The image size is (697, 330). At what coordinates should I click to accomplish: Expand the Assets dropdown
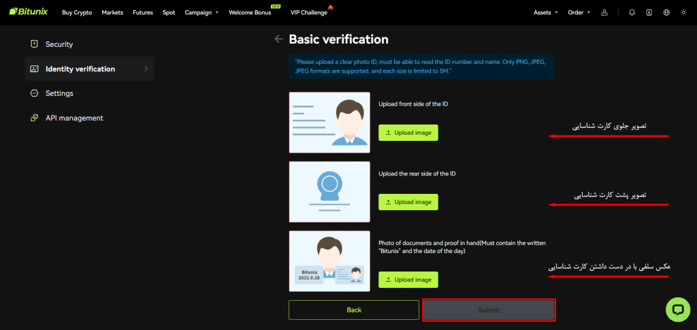545,12
